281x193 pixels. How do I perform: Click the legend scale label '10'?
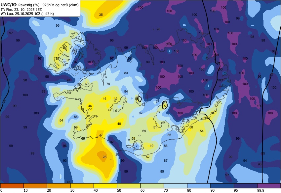click(26, 190)
